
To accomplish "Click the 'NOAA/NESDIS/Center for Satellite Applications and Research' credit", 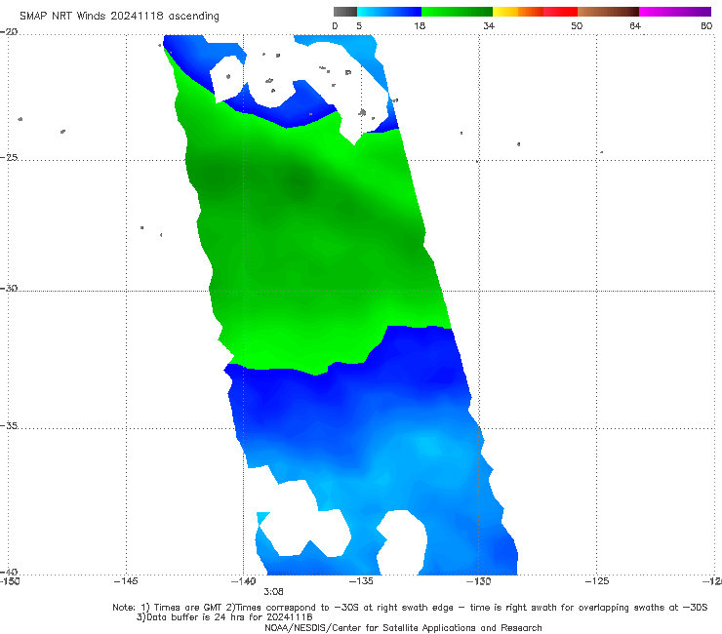I will point(403,627).
